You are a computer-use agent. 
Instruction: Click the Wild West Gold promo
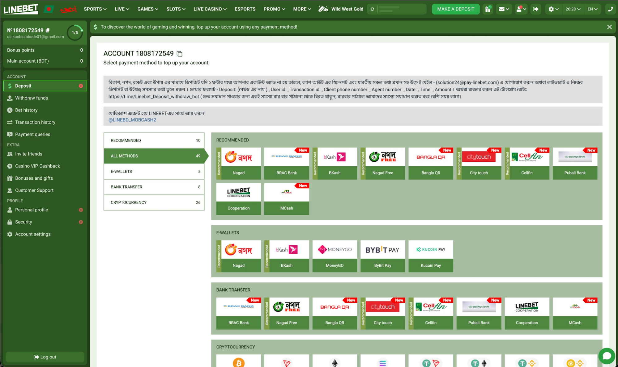pos(341,9)
